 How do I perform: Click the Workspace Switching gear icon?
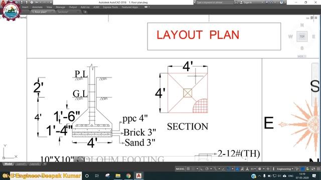pos(260,169)
